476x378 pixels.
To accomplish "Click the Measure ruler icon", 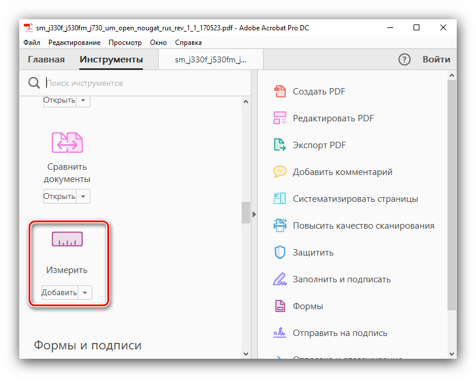I will (x=67, y=239).
